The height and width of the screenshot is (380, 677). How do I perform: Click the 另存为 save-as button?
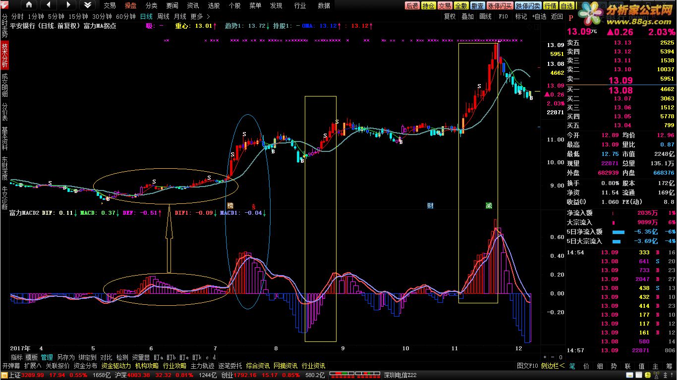point(66,357)
